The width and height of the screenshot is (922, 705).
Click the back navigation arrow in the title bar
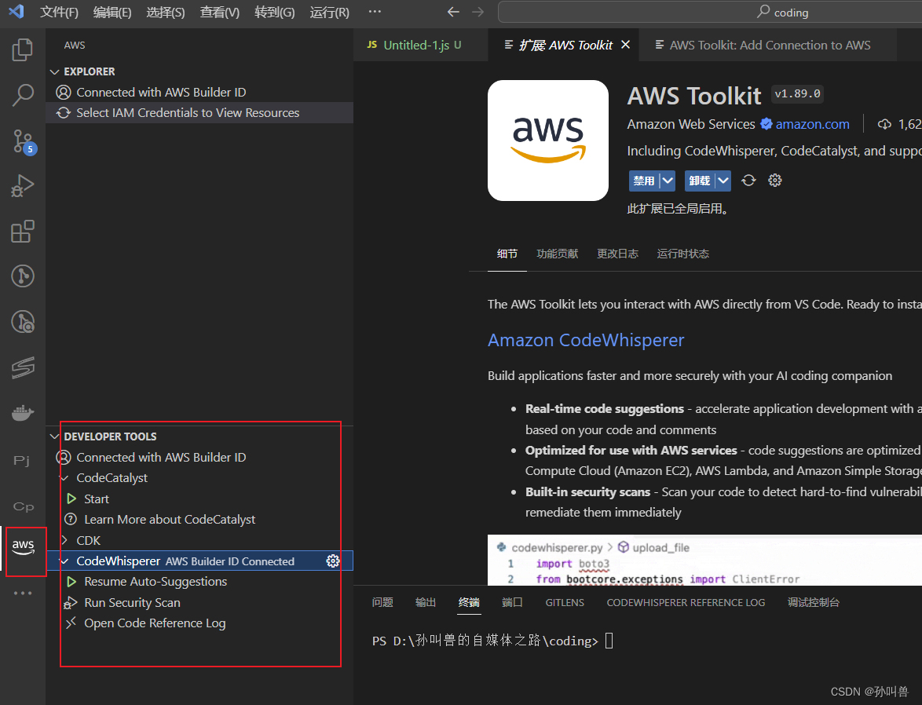pos(453,12)
